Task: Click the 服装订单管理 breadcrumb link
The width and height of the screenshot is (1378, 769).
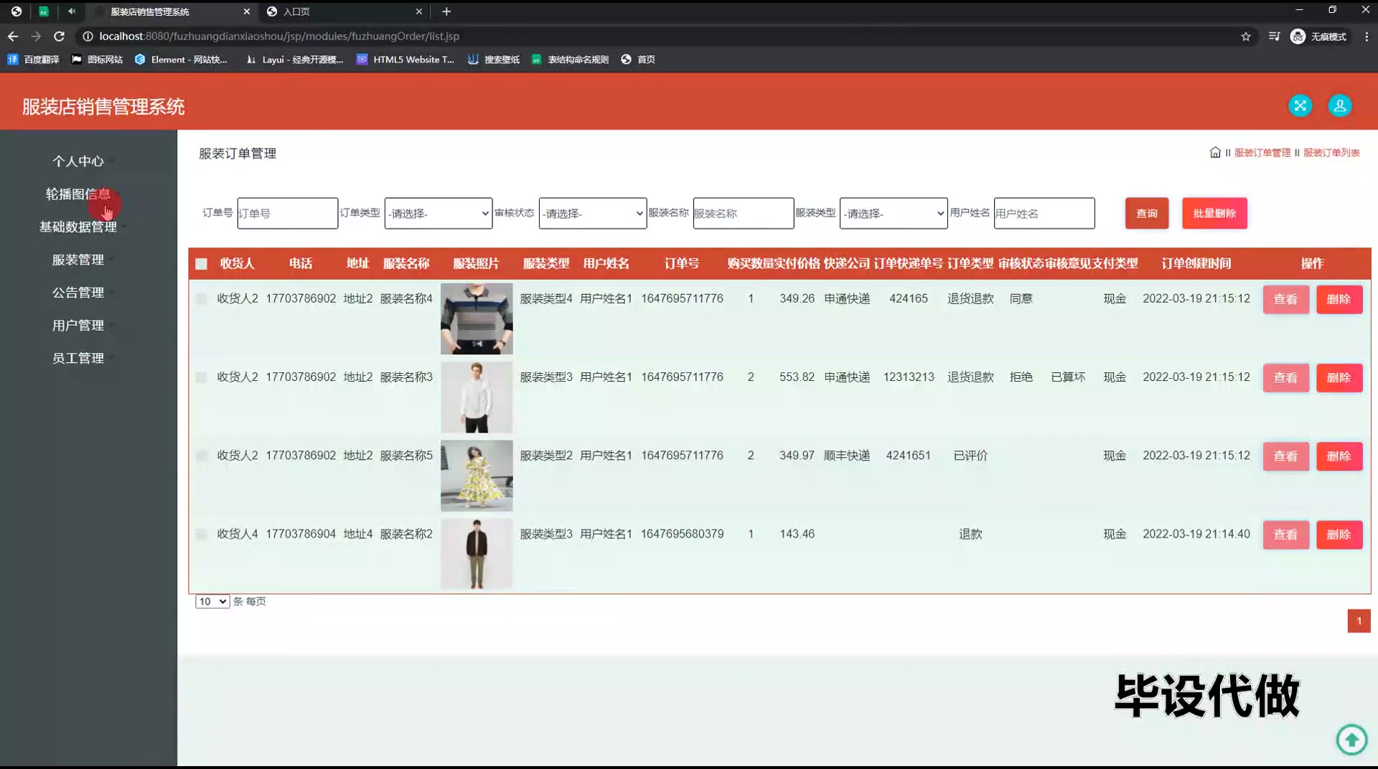Action: point(1262,153)
